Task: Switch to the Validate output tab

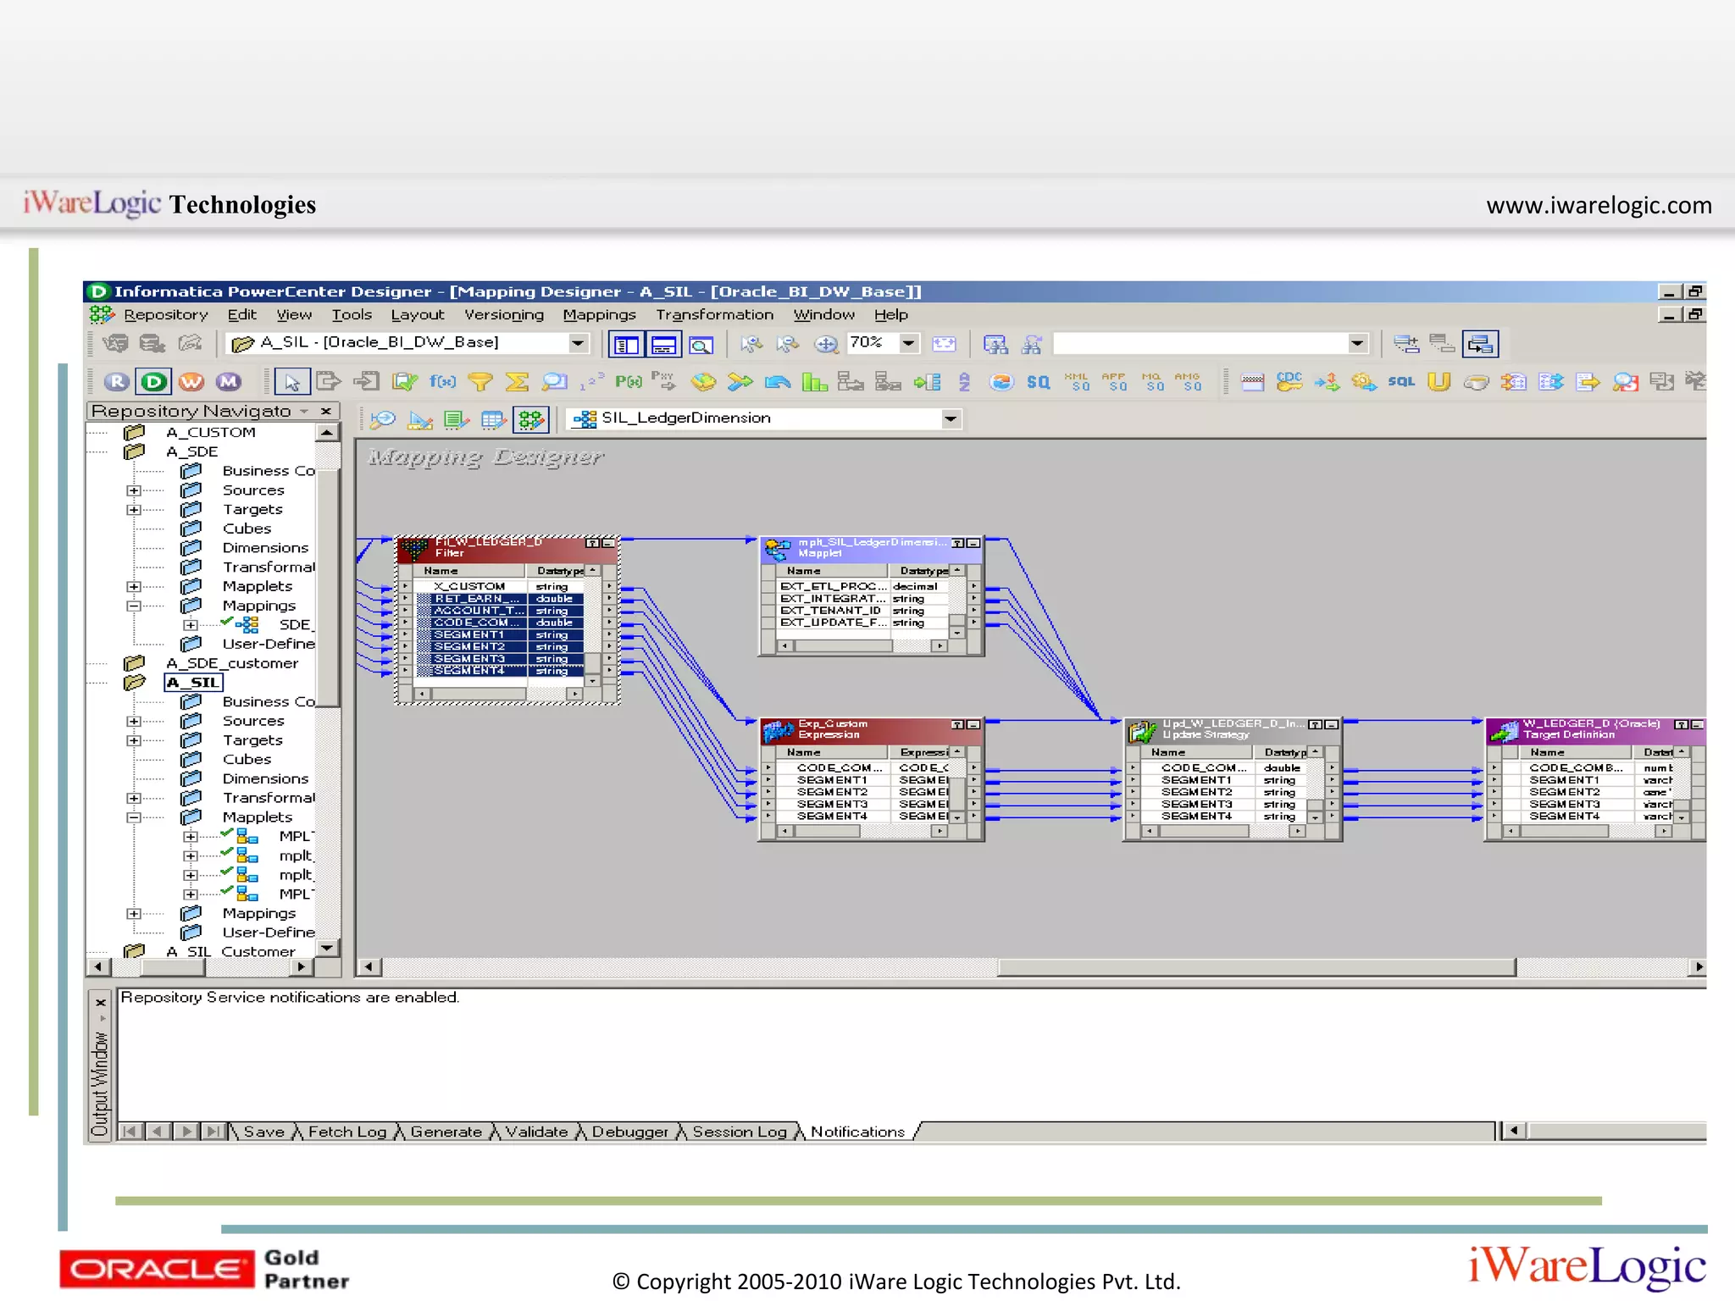Action: [536, 1132]
